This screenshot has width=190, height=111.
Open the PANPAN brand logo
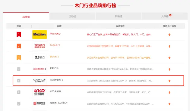pyautogui.click(x=40, y=69)
